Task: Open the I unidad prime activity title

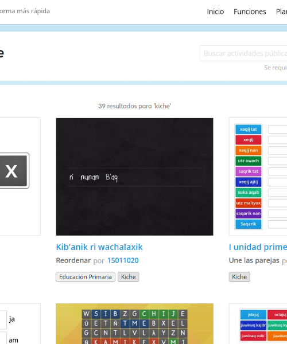Action: click(x=258, y=247)
